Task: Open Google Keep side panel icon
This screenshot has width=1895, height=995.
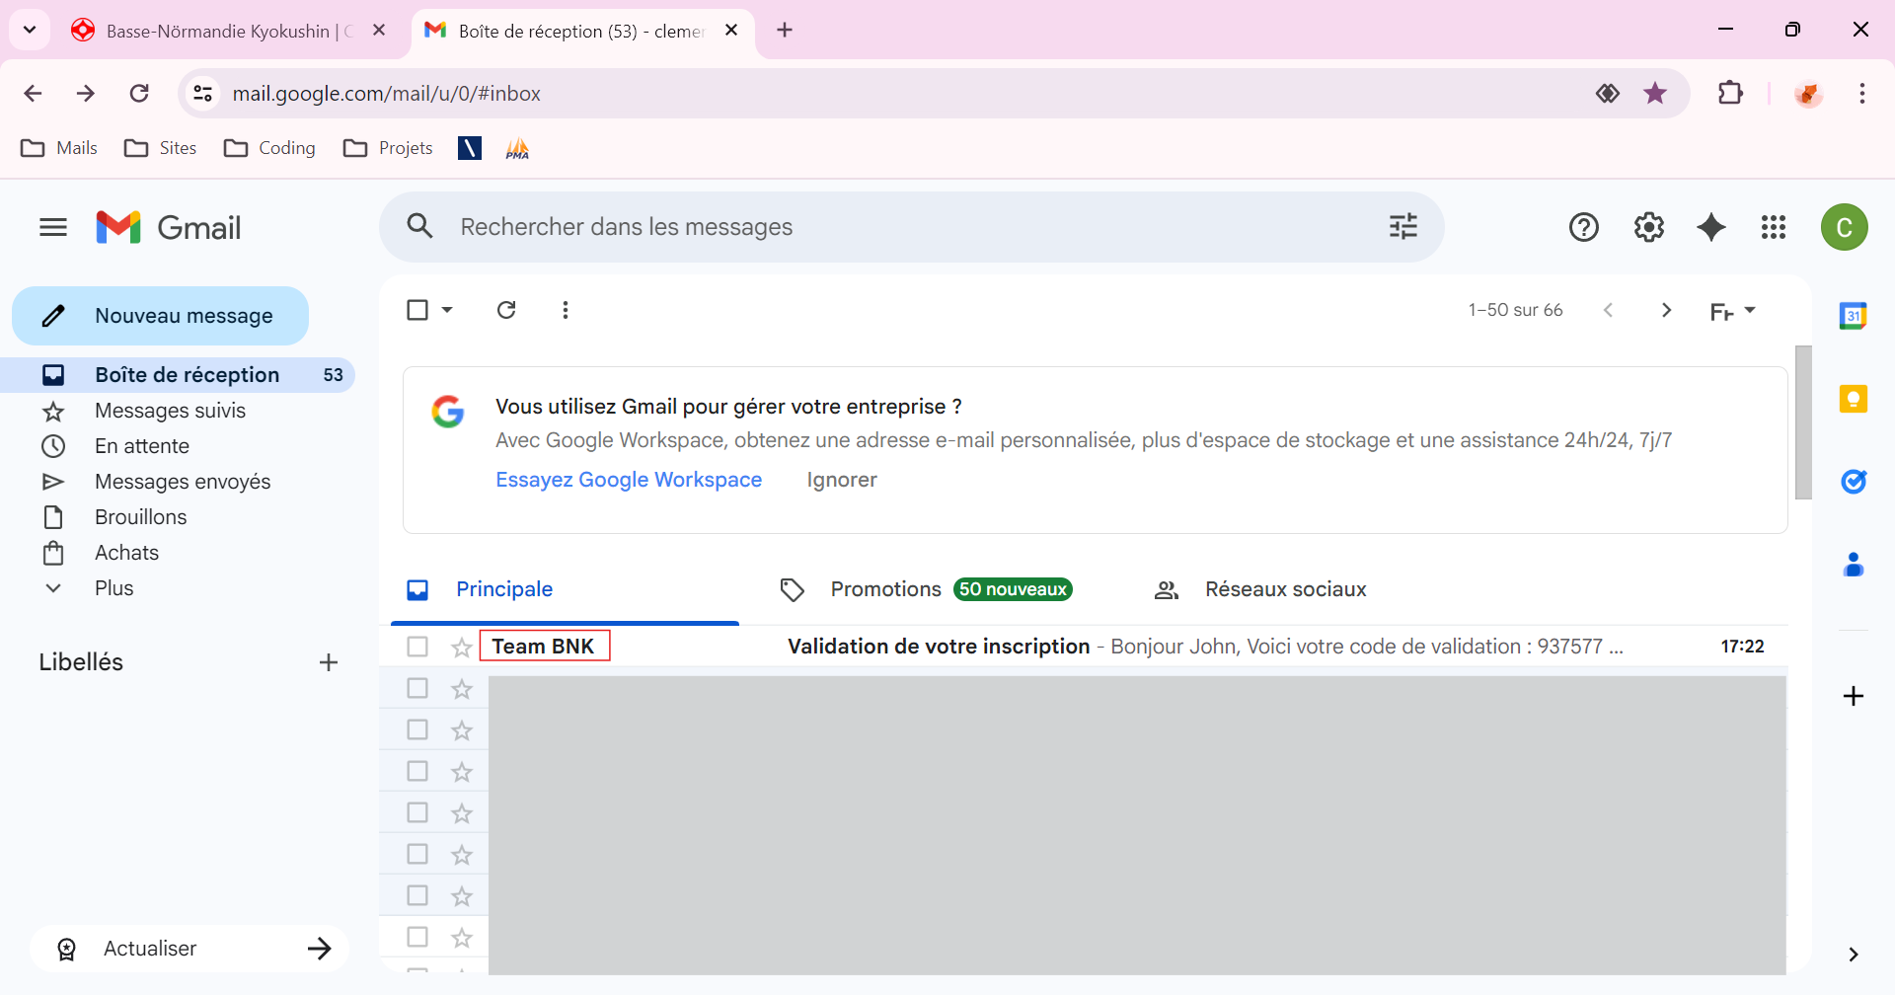Action: tap(1853, 399)
